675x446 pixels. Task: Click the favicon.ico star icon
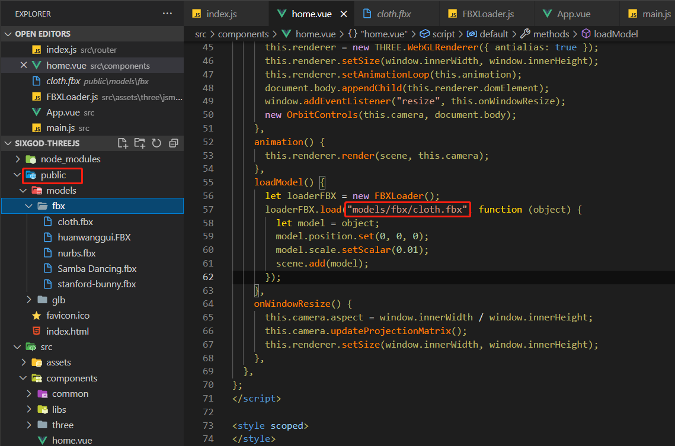click(x=37, y=316)
